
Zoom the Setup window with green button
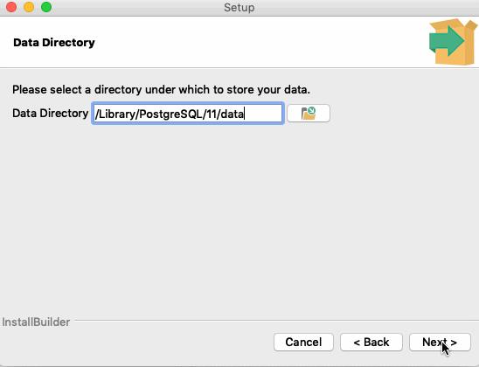(x=46, y=7)
